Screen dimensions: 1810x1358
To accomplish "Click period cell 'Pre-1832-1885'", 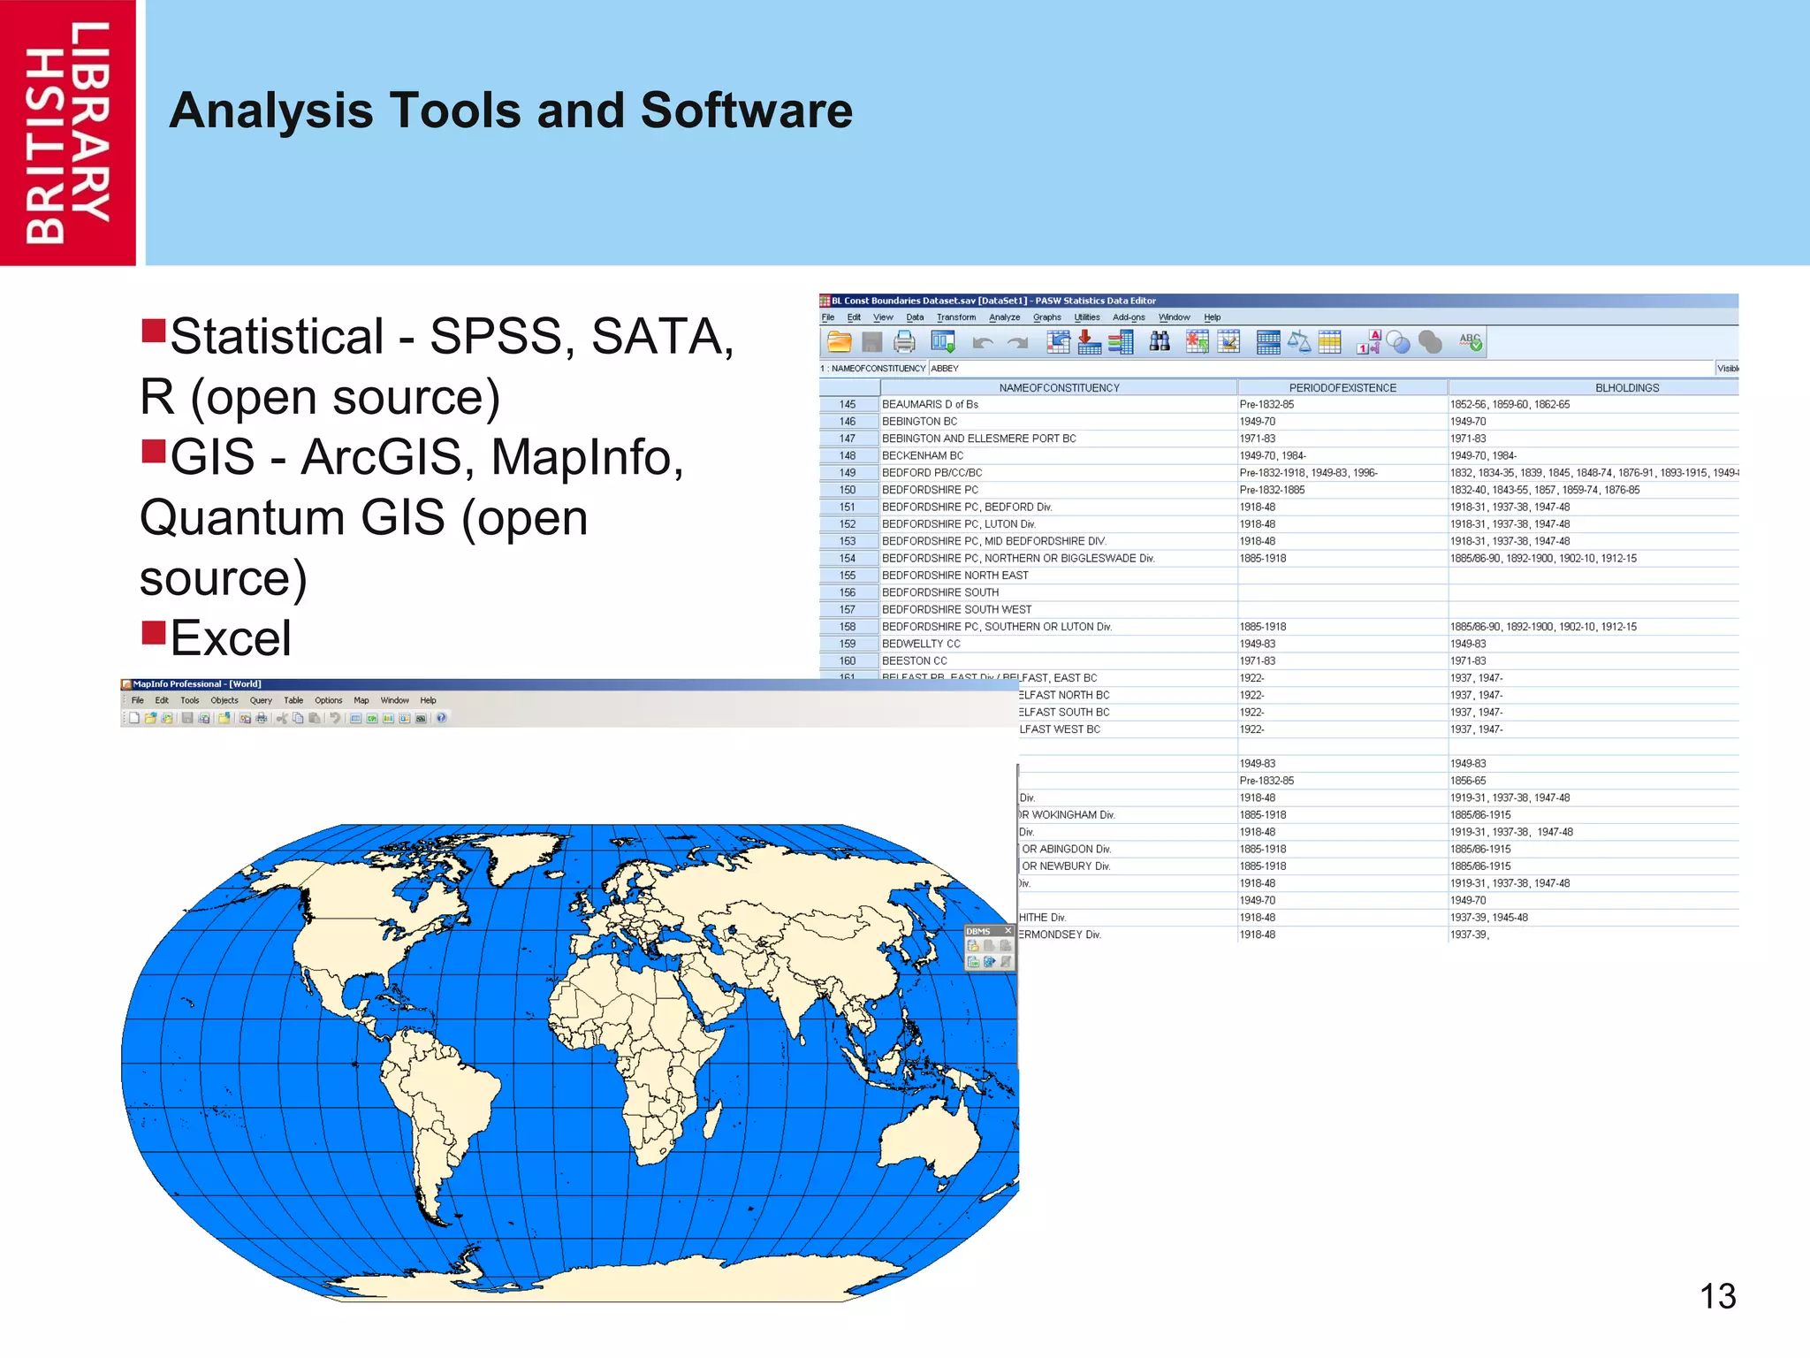I will 1342,490.
